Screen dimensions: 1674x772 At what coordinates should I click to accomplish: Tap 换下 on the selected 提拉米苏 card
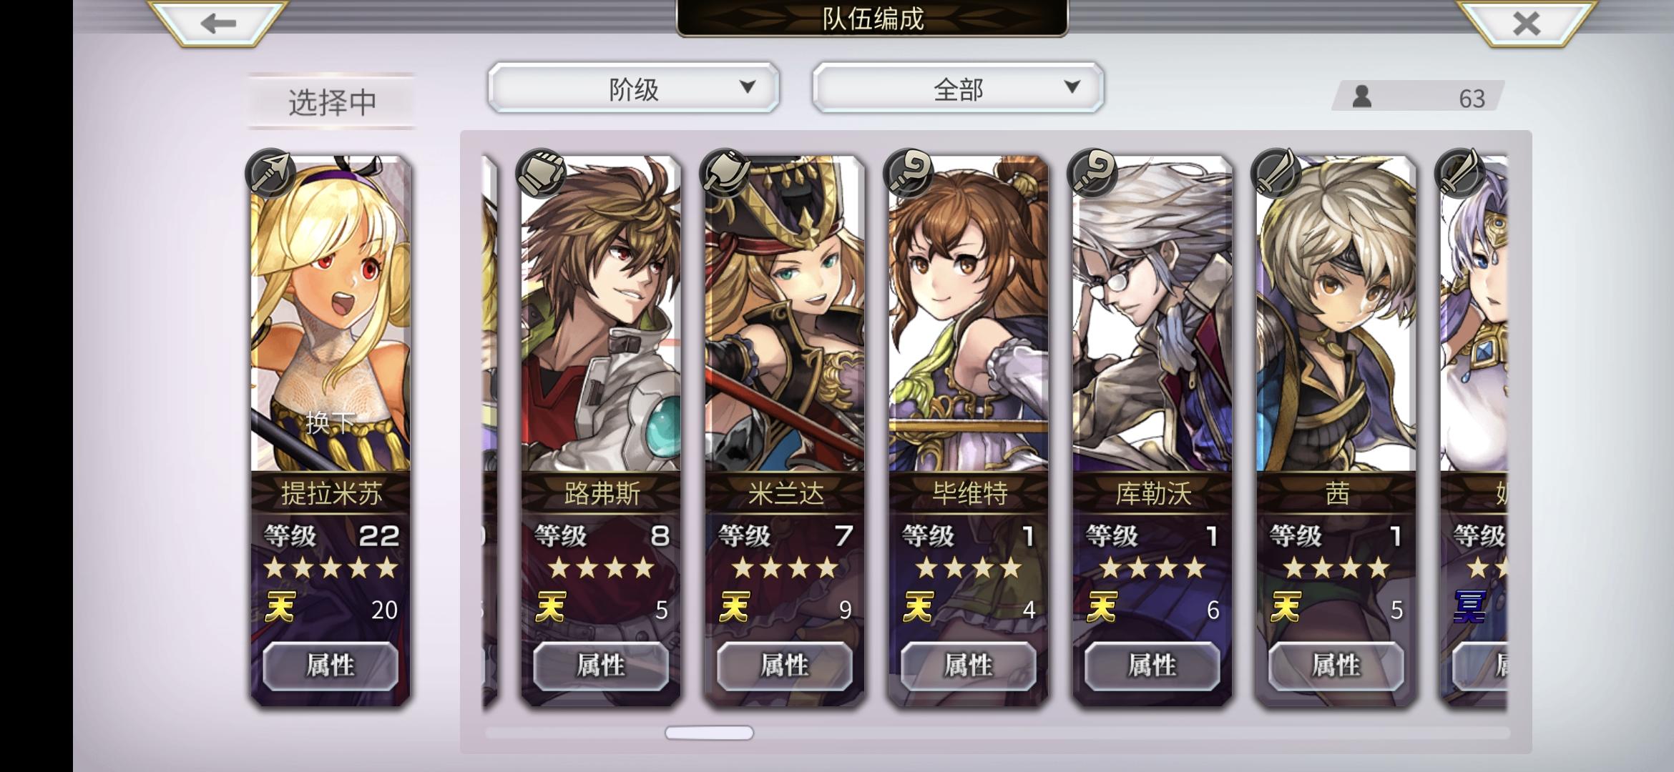click(331, 422)
